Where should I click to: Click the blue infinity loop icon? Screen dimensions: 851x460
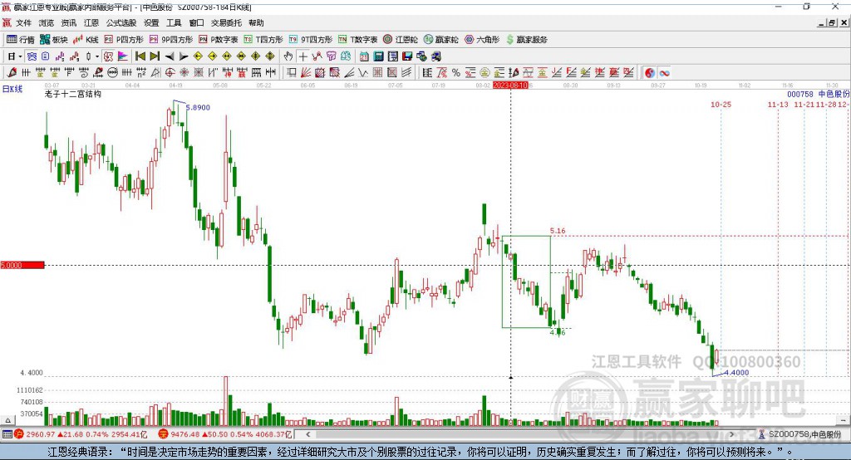coord(664,73)
